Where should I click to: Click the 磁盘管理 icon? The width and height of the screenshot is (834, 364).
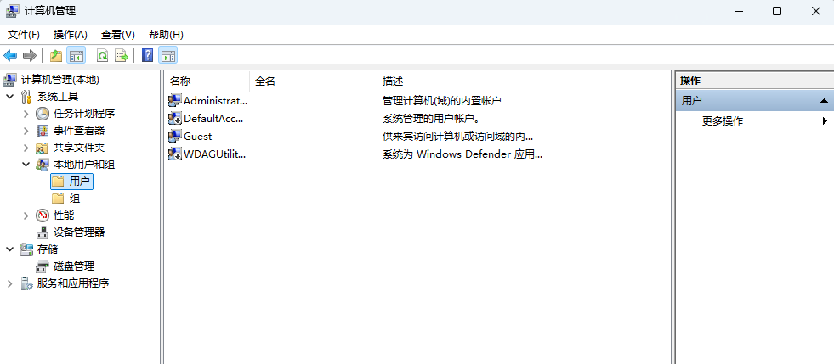point(42,266)
